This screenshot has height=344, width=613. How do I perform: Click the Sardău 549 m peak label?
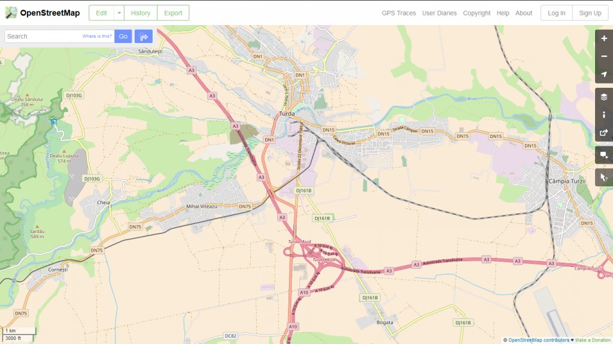pyautogui.click(x=37, y=234)
